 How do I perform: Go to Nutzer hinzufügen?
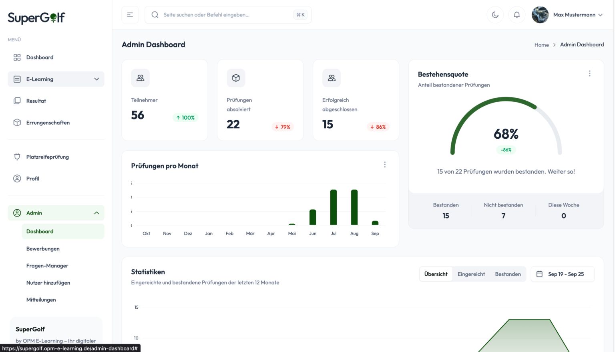pyautogui.click(x=63, y=283)
